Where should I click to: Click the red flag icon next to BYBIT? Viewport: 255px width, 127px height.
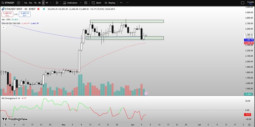pyautogui.click(x=39, y=9)
